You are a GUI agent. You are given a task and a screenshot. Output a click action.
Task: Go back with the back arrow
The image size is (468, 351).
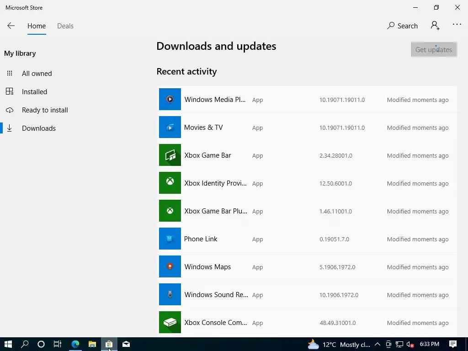click(11, 26)
